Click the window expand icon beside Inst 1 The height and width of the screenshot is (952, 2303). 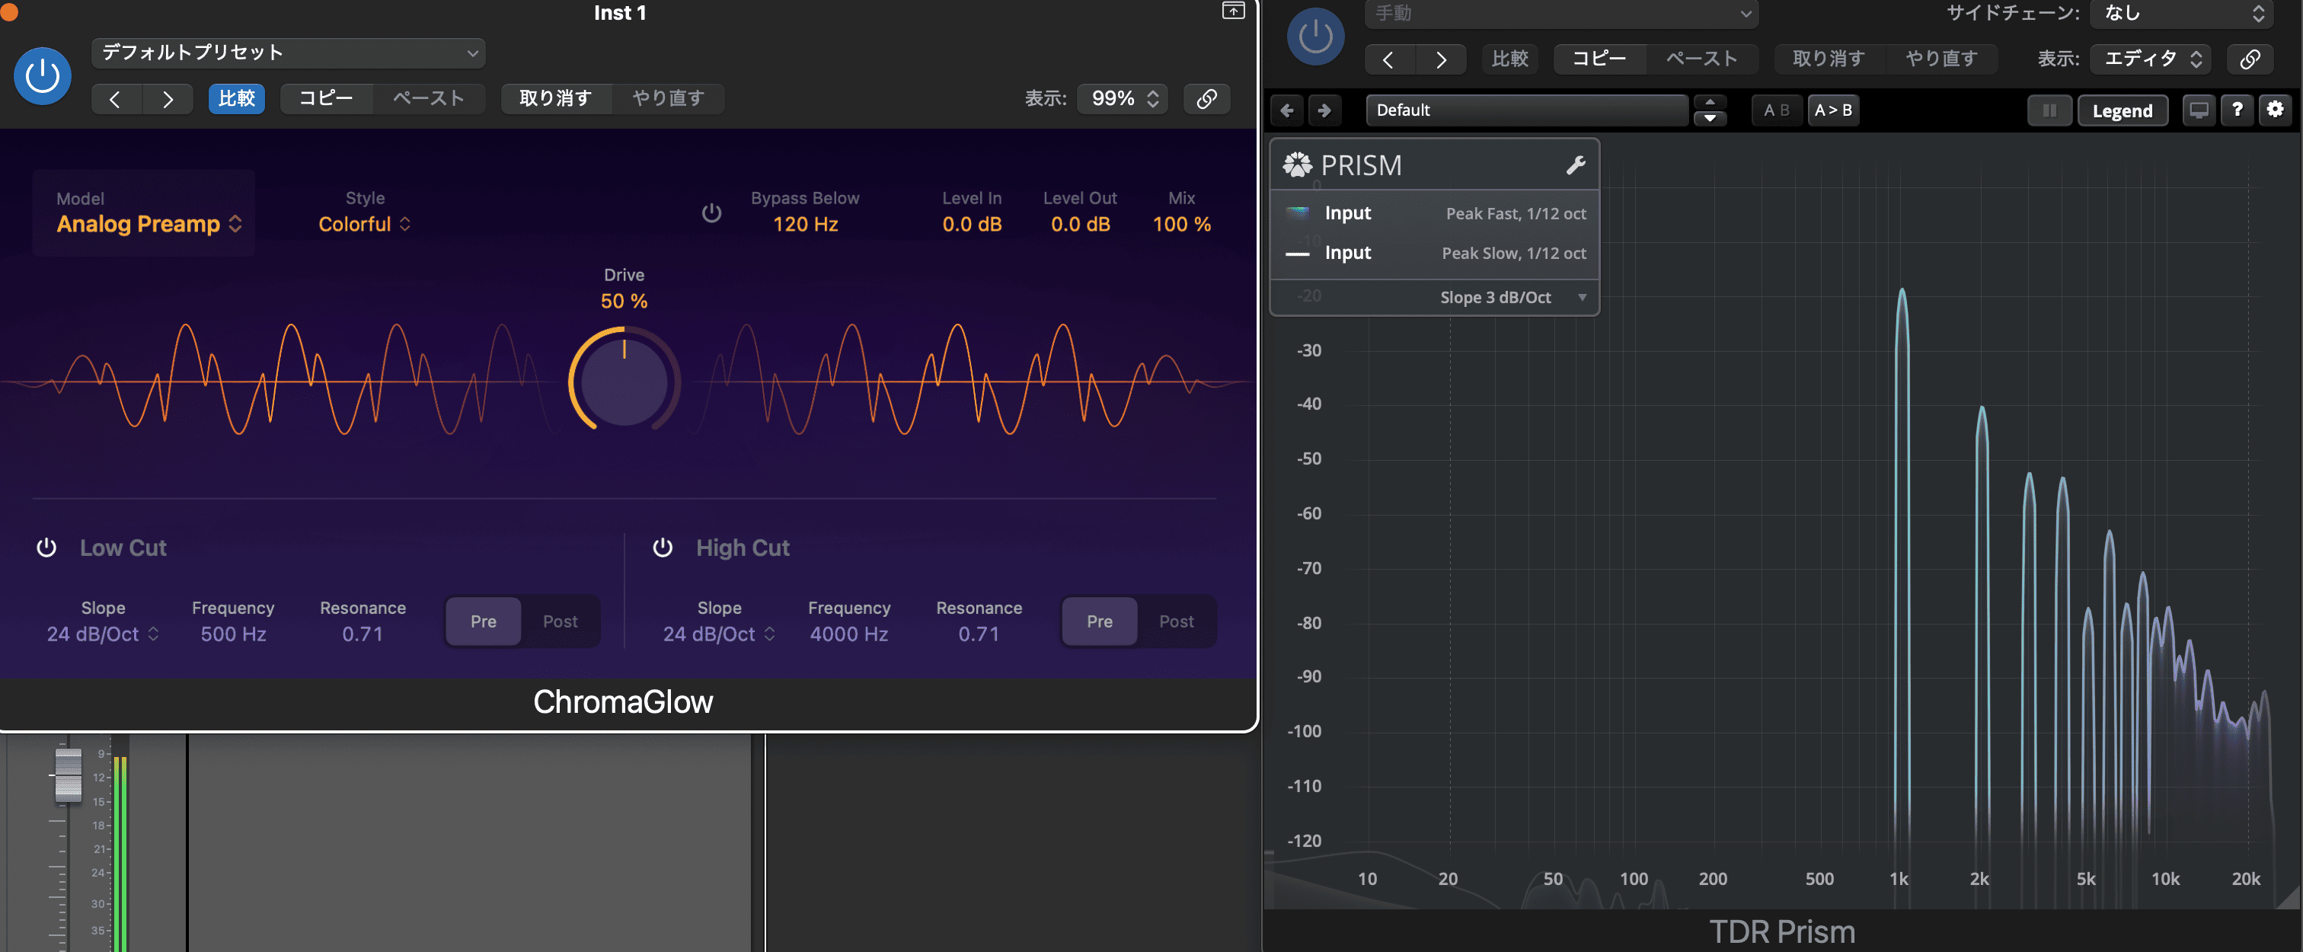pyautogui.click(x=1233, y=11)
